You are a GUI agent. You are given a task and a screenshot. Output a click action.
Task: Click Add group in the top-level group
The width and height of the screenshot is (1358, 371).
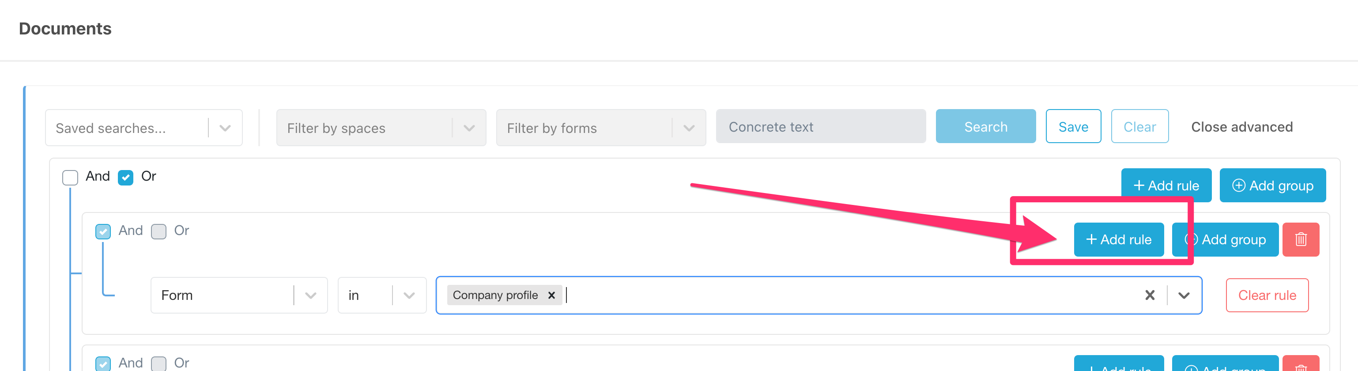coord(1272,185)
